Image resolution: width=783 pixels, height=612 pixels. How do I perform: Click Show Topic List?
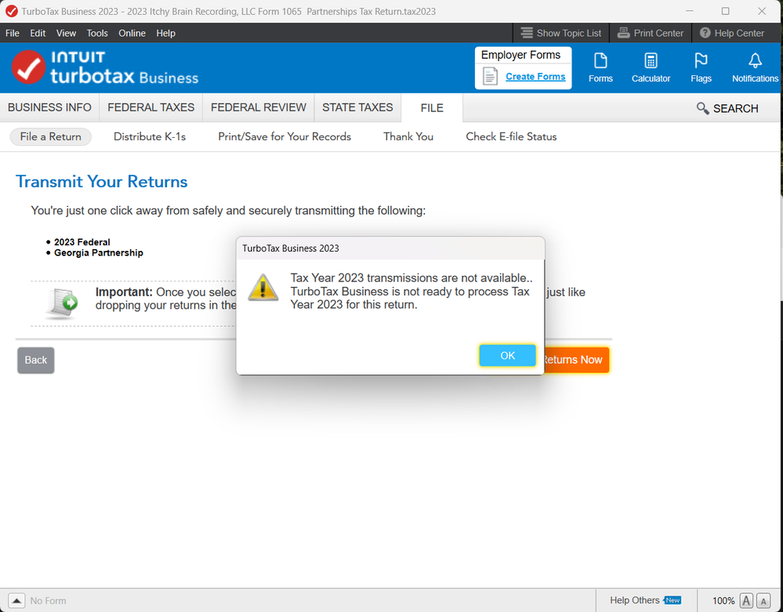pos(560,33)
